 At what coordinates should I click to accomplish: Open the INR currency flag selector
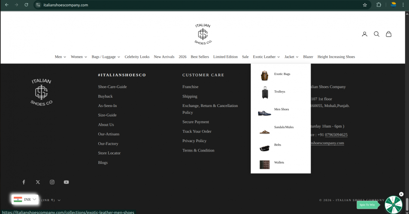pyautogui.click(x=25, y=199)
